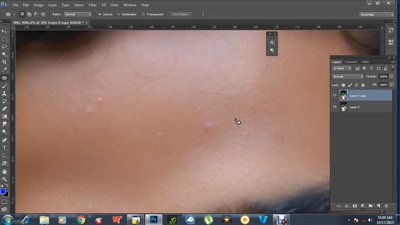Select the Brush tool
This screenshot has width=400, height=225.
pos(4,86)
